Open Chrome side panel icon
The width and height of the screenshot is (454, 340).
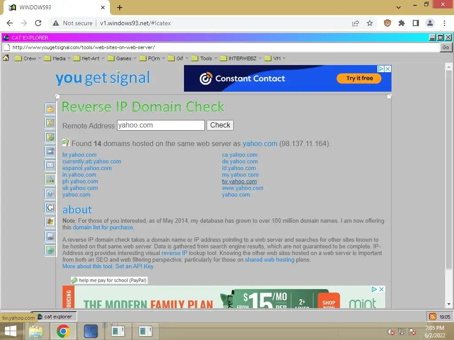[x=416, y=23]
